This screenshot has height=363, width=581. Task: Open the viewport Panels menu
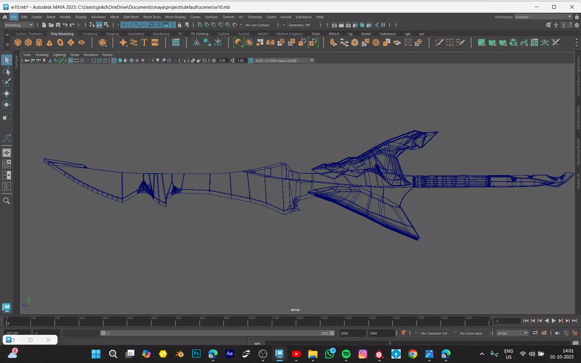coord(107,55)
